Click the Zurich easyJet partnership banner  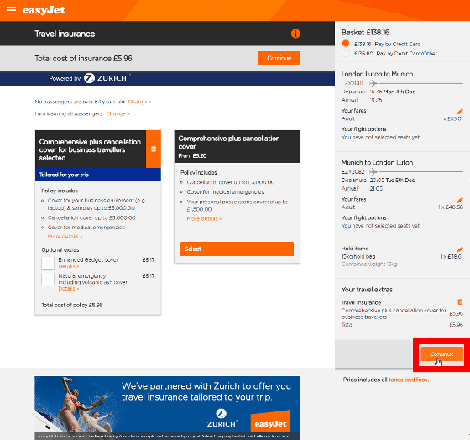click(167, 408)
